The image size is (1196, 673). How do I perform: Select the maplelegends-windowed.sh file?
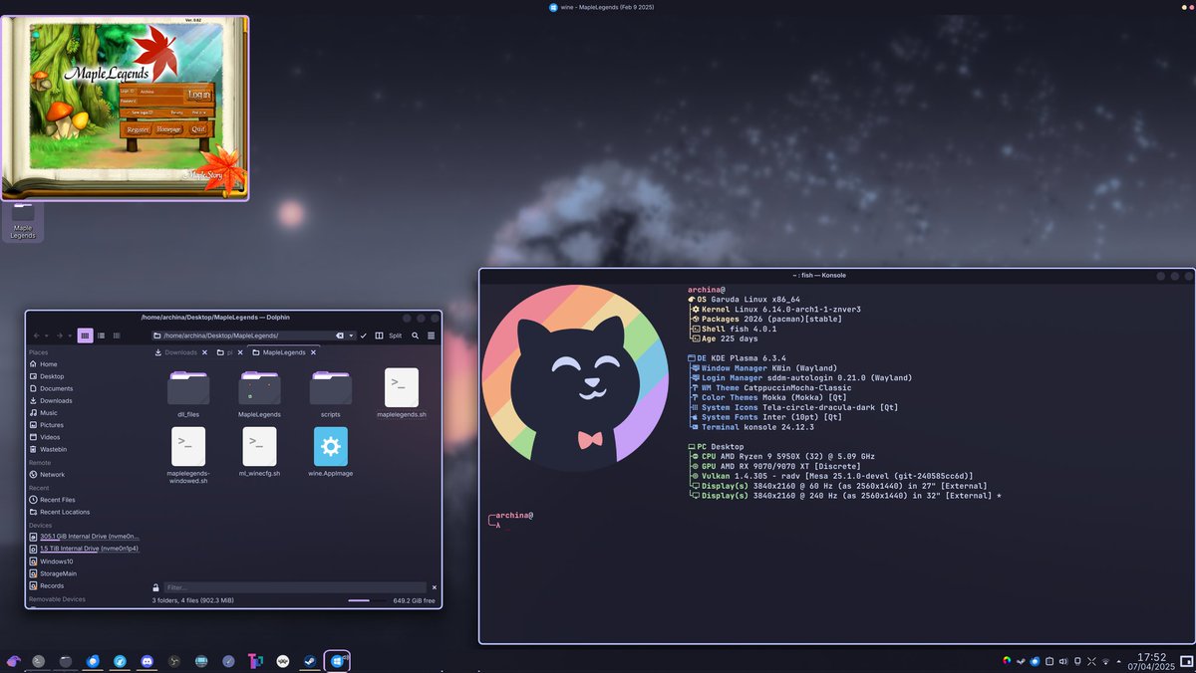[188, 456]
